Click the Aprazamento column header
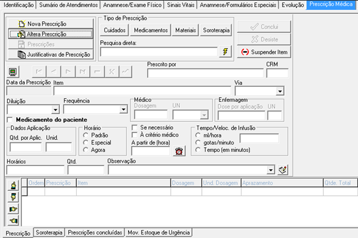Screen dimensions: 358x238 point(282,183)
